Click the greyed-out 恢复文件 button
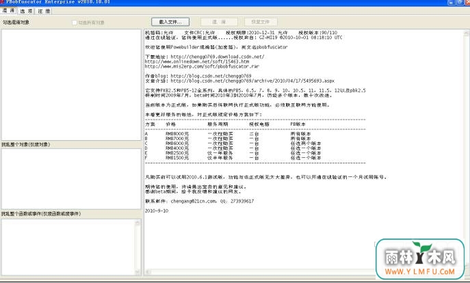470x283 pixels. (261, 22)
